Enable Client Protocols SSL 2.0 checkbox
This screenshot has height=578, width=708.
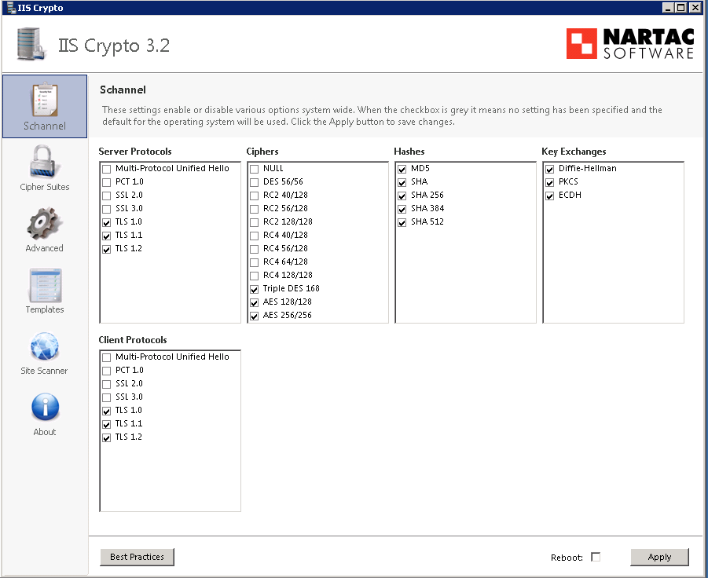coord(107,384)
